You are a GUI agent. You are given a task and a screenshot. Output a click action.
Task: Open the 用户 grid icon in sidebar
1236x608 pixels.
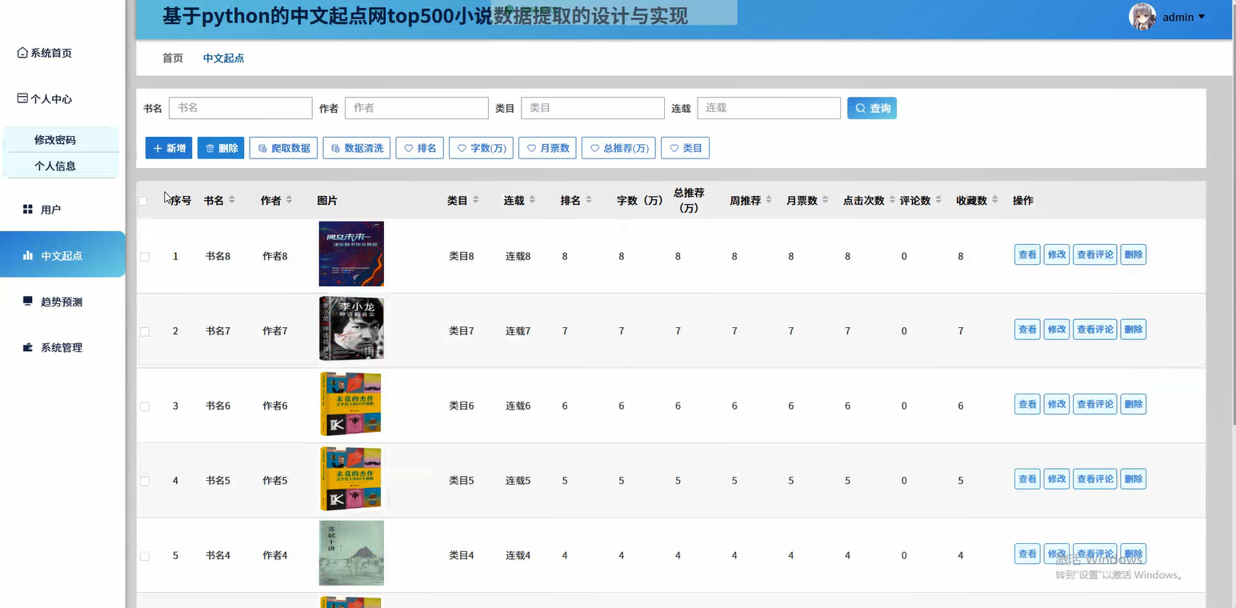tap(26, 209)
